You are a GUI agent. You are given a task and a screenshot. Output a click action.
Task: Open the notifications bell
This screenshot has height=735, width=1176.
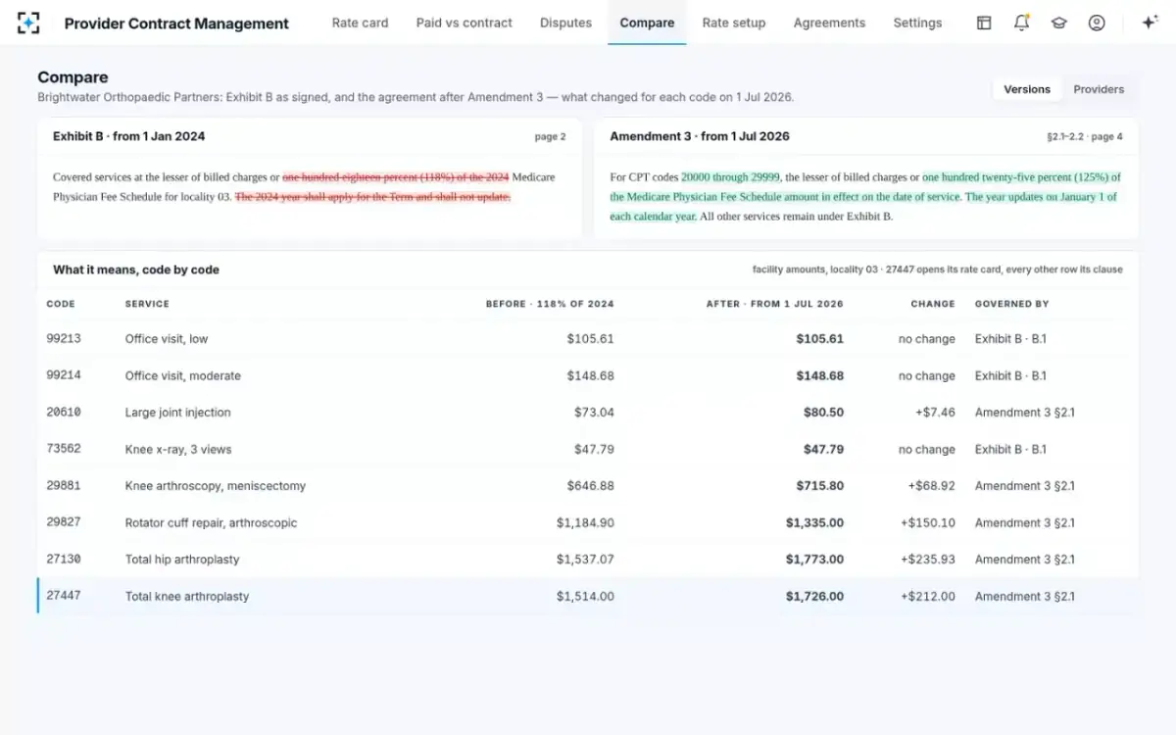pos(1021,23)
